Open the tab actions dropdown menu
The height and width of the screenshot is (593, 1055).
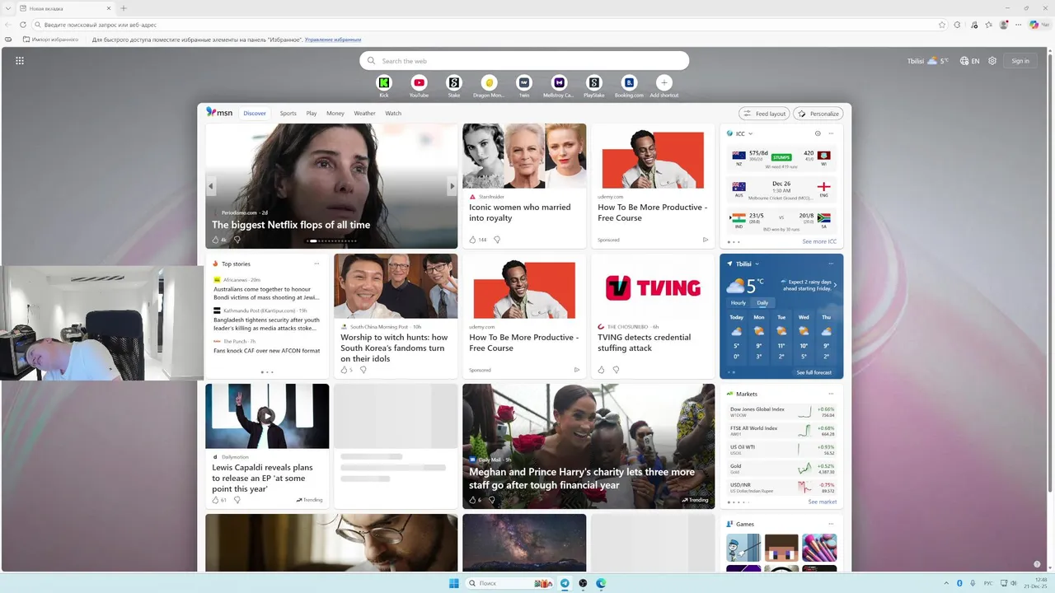[8, 8]
